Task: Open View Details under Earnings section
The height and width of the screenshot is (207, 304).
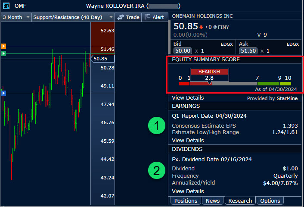Action: click(x=188, y=141)
